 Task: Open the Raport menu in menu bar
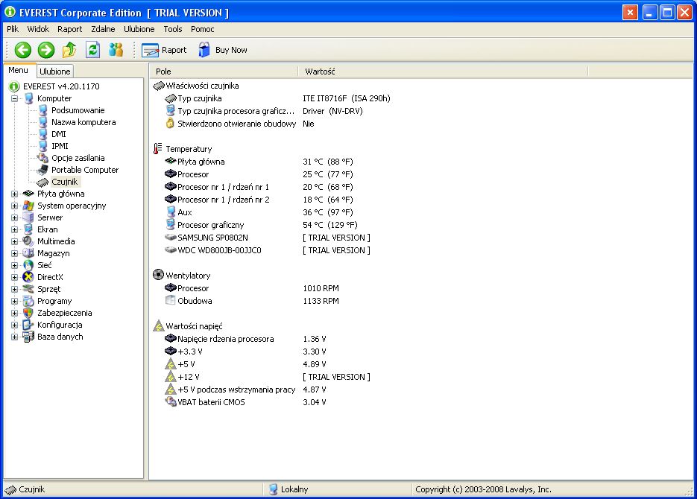(69, 29)
